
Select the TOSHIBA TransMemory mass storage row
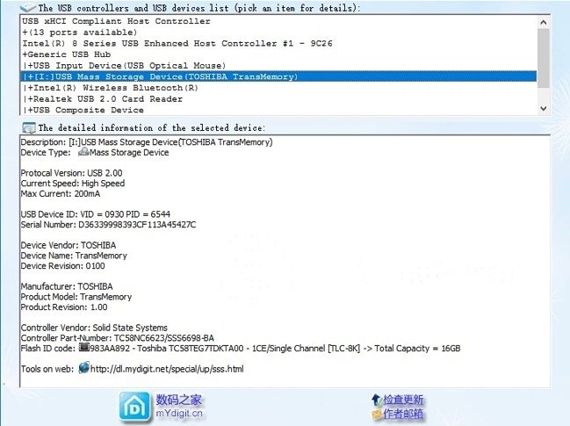(278, 76)
